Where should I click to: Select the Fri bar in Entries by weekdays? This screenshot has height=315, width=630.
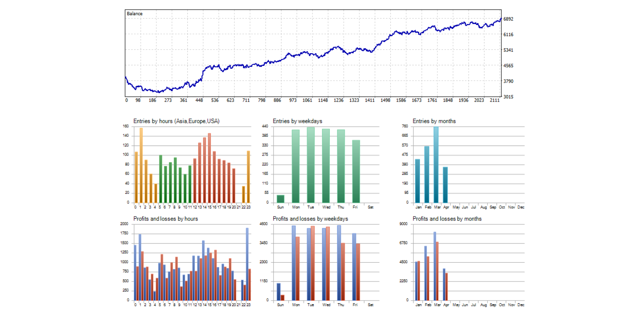pos(356,171)
